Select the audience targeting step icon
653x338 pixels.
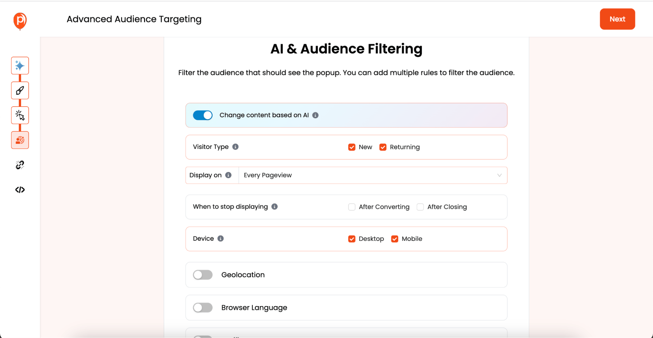(x=20, y=140)
